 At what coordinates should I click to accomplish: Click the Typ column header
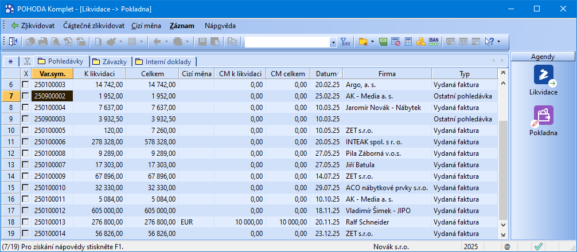(465, 73)
